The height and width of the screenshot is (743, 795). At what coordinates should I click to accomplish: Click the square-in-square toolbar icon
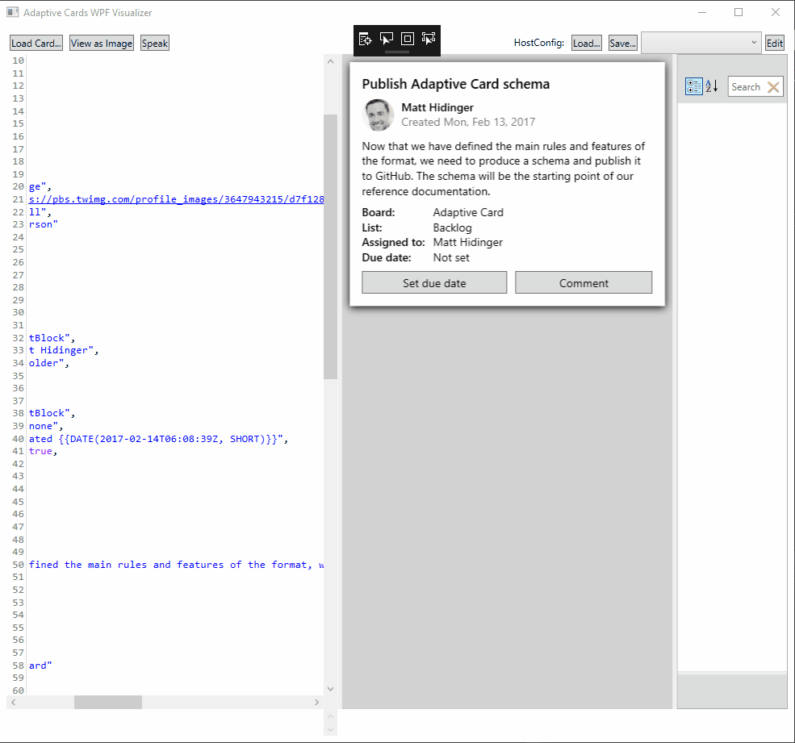[407, 38]
